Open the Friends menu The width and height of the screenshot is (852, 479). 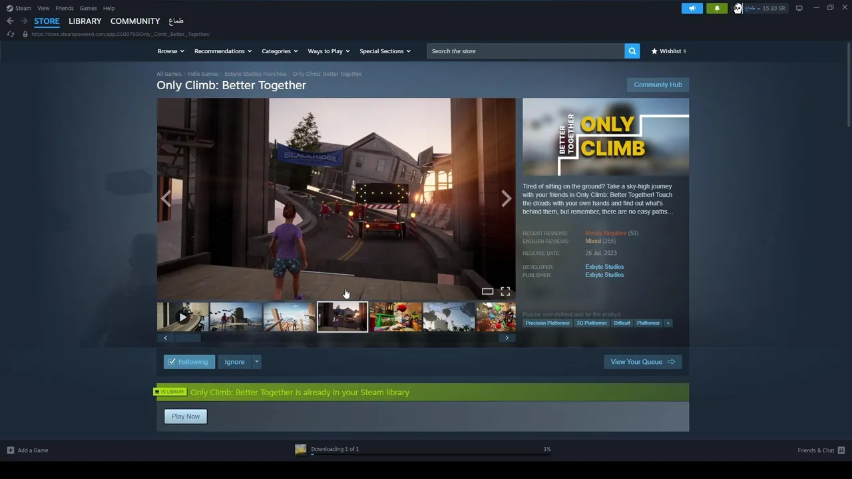click(x=65, y=8)
